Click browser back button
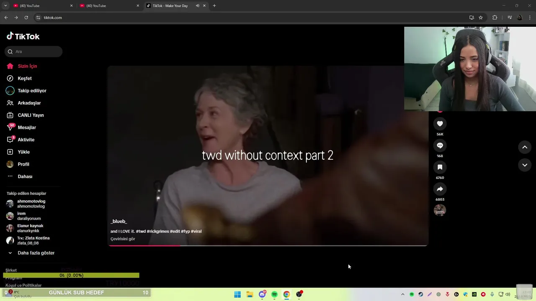 (x=6, y=18)
